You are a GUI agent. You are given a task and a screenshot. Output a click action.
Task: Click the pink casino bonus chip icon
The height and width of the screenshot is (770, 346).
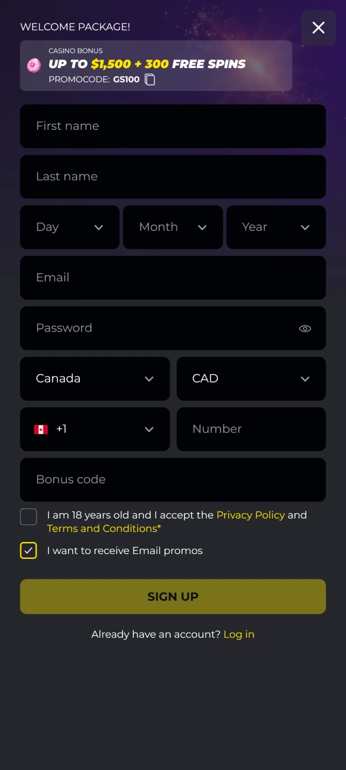pos(33,65)
